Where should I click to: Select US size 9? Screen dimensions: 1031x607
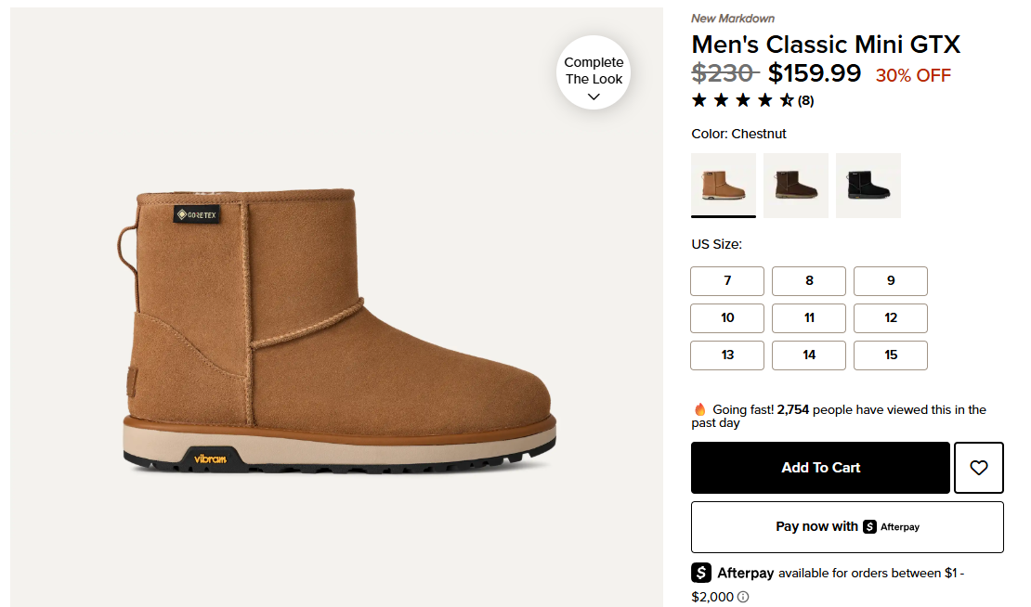(x=891, y=281)
